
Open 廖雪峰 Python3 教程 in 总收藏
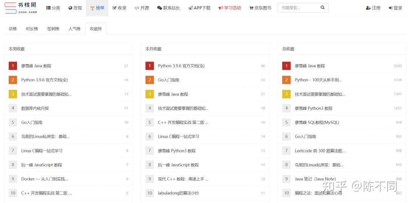(314, 108)
